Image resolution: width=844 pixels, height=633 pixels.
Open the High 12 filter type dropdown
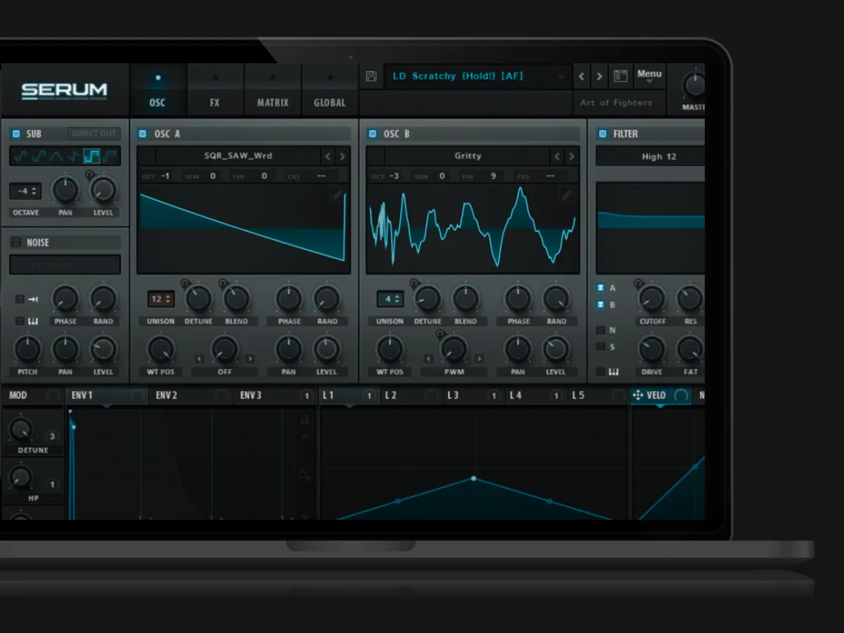651,156
